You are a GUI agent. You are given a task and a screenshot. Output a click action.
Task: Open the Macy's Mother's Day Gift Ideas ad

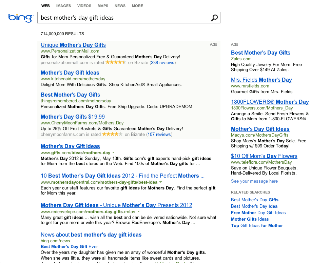click(260, 129)
